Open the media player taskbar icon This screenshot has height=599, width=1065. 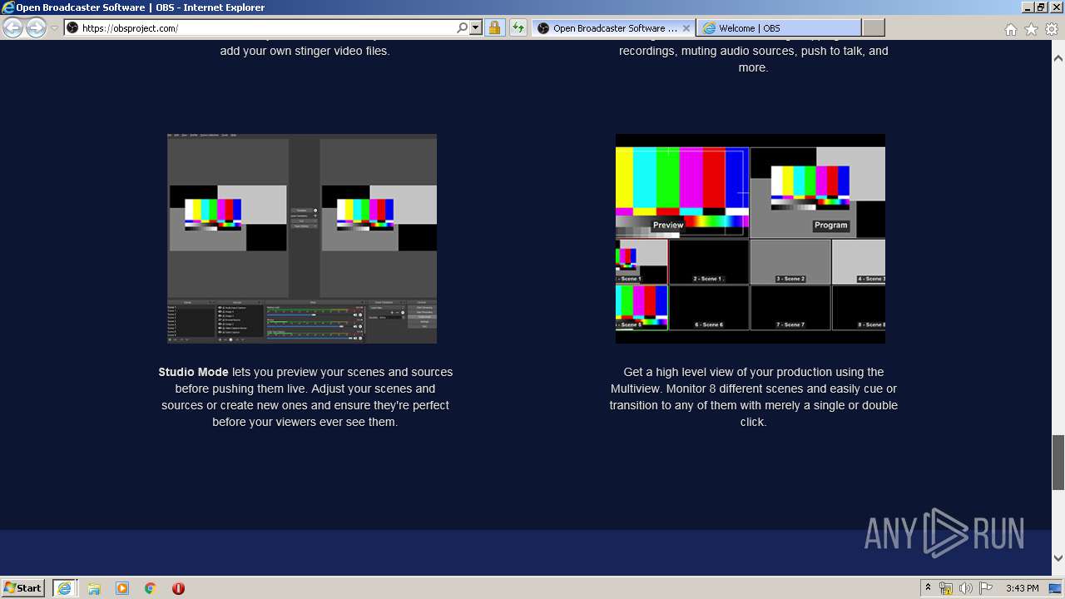(122, 588)
